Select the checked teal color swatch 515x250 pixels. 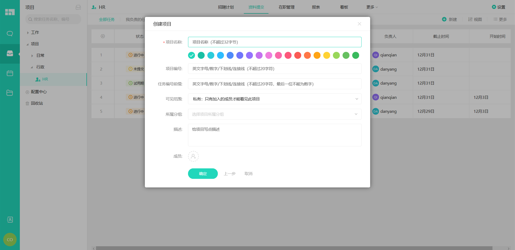[x=192, y=55]
